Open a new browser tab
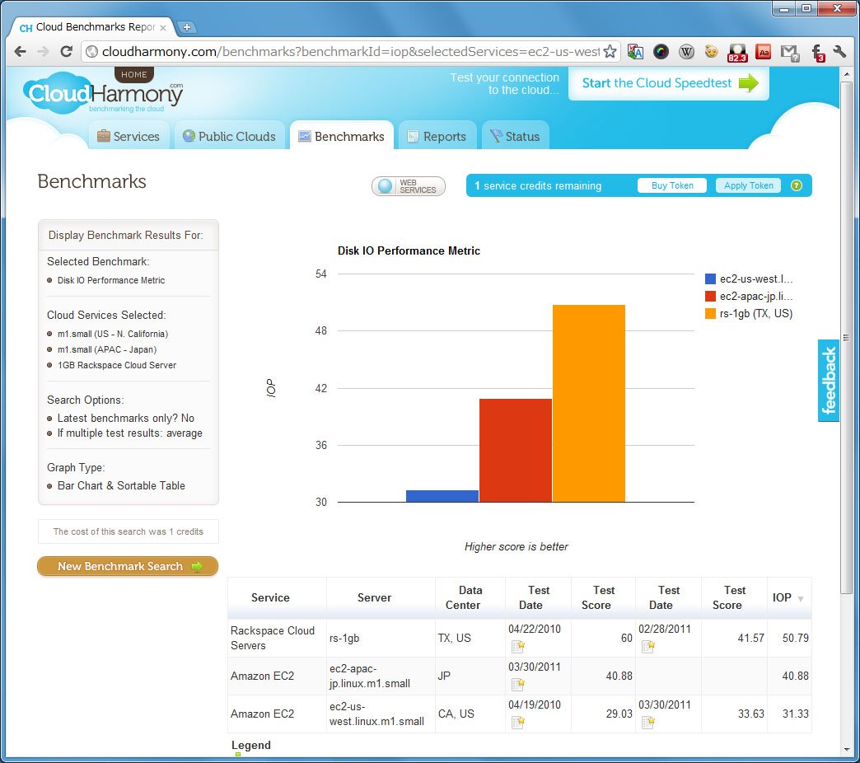The height and width of the screenshot is (763, 860). [186, 27]
